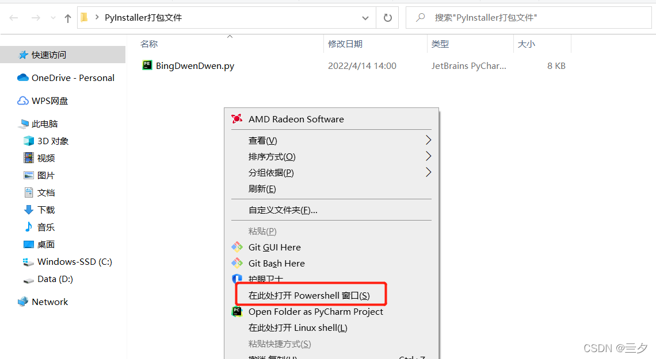Click the search PyInstaller打包文件 input box
Image resolution: width=656 pixels, height=359 pixels.
(x=529, y=18)
